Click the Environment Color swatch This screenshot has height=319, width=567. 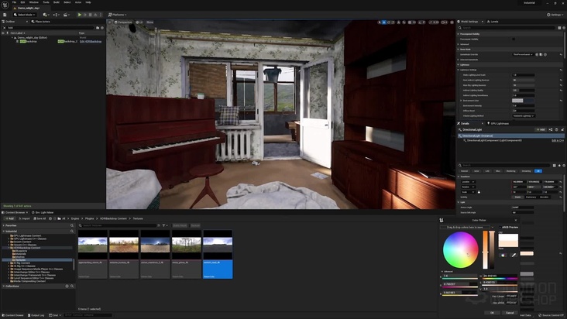pos(517,101)
